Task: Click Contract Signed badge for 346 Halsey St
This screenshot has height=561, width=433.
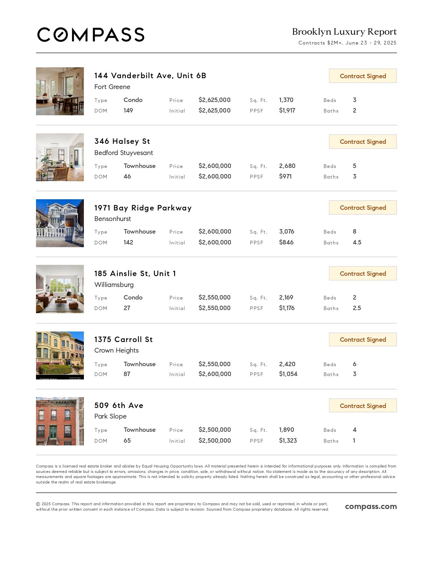Action: (x=363, y=141)
